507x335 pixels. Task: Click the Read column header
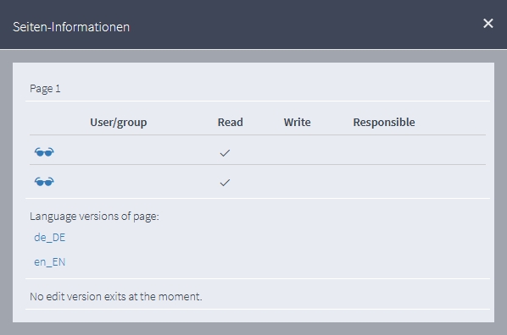pos(231,122)
